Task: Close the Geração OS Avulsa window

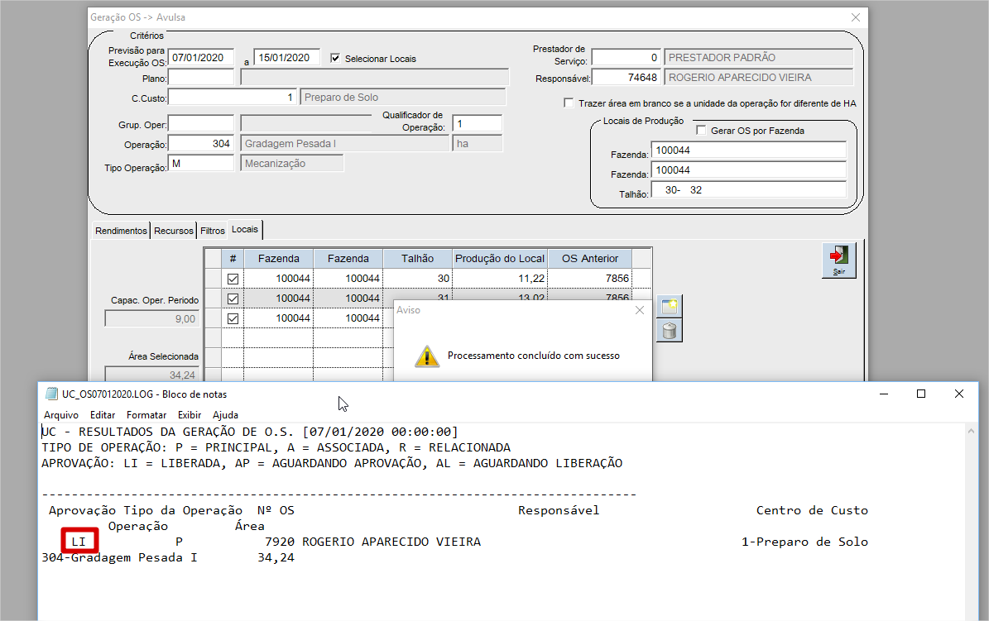Action: (x=855, y=17)
